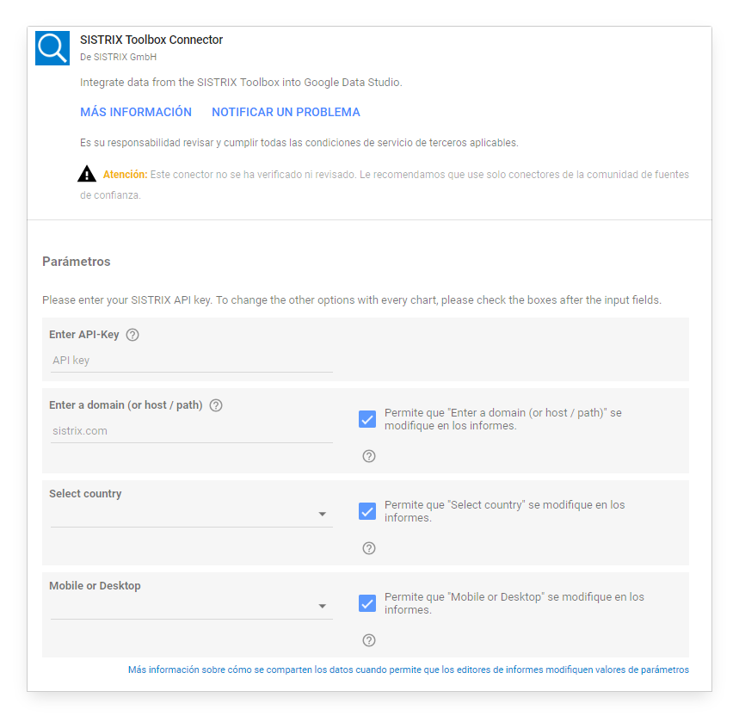The width and height of the screenshot is (739, 716).
Task: Click NOTIFICAR UN PROBLEMA link
Action: [286, 113]
